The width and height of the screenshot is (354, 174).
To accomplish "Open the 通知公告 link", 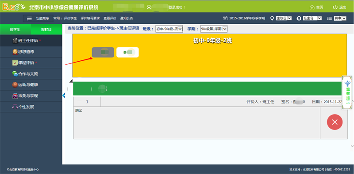I will click(x=127, y=19).
